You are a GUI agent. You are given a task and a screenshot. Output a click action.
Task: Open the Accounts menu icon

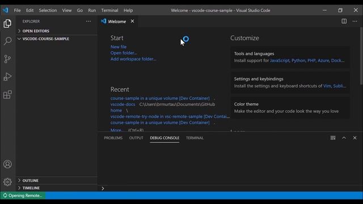[x=7, y=164]
